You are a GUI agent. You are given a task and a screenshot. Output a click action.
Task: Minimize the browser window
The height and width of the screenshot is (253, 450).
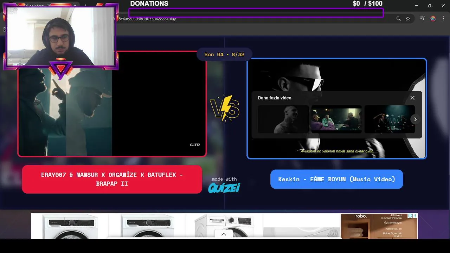[x=417, y=6]
